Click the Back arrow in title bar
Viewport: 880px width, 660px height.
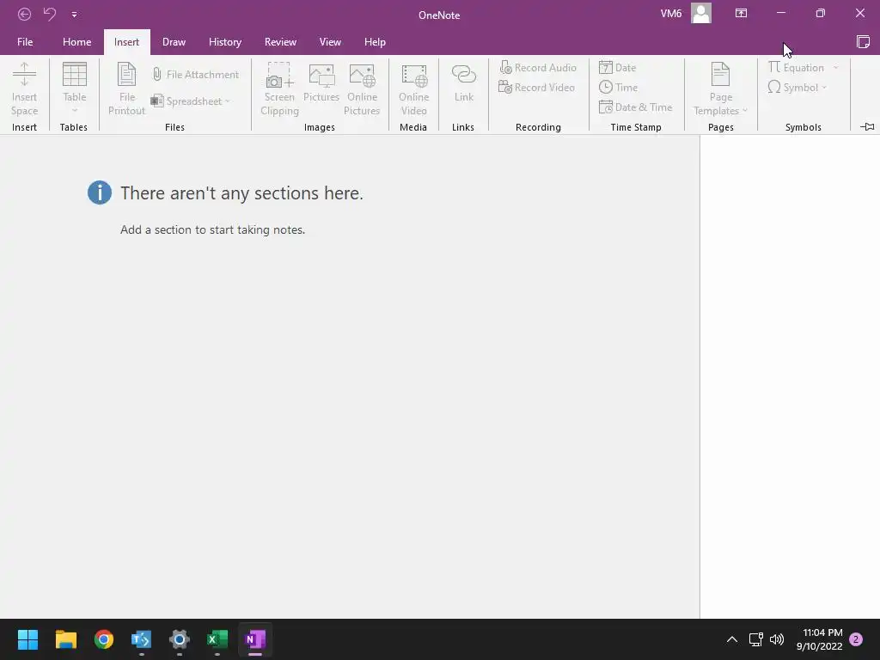click(24, 14)
